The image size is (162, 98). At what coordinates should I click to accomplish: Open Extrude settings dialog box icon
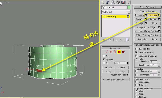[x=146, y=15]
